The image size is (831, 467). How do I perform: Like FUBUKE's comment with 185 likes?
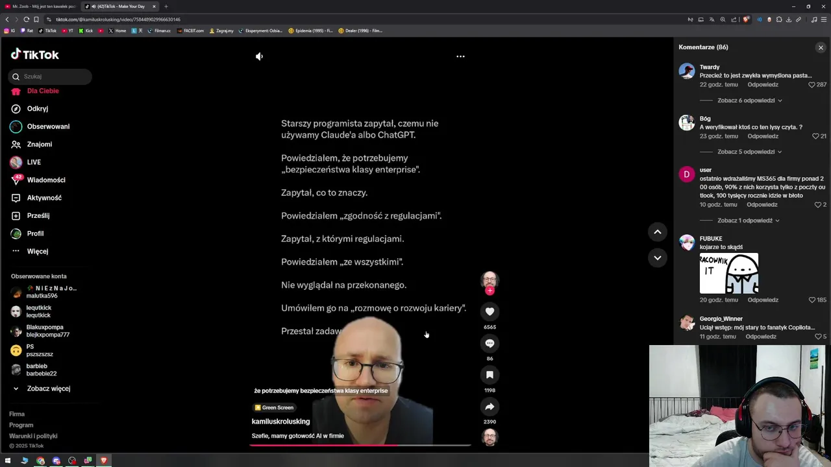click(x=812, y=300)
